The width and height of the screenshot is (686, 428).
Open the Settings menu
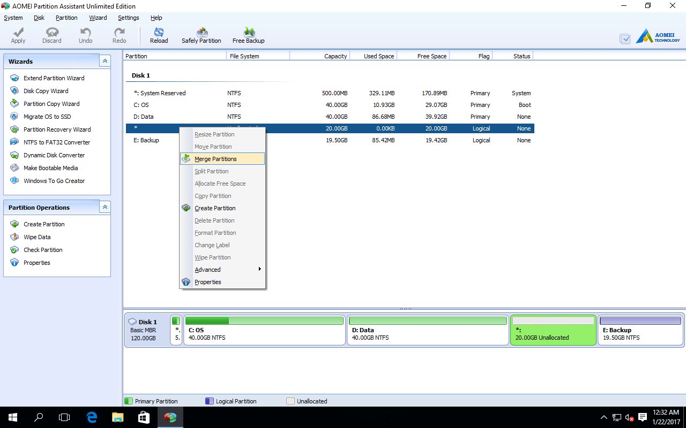128,18
